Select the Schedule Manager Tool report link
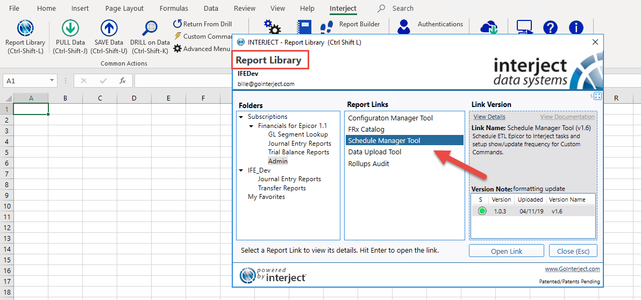641x300 pixels. click(x=404, y=141)
